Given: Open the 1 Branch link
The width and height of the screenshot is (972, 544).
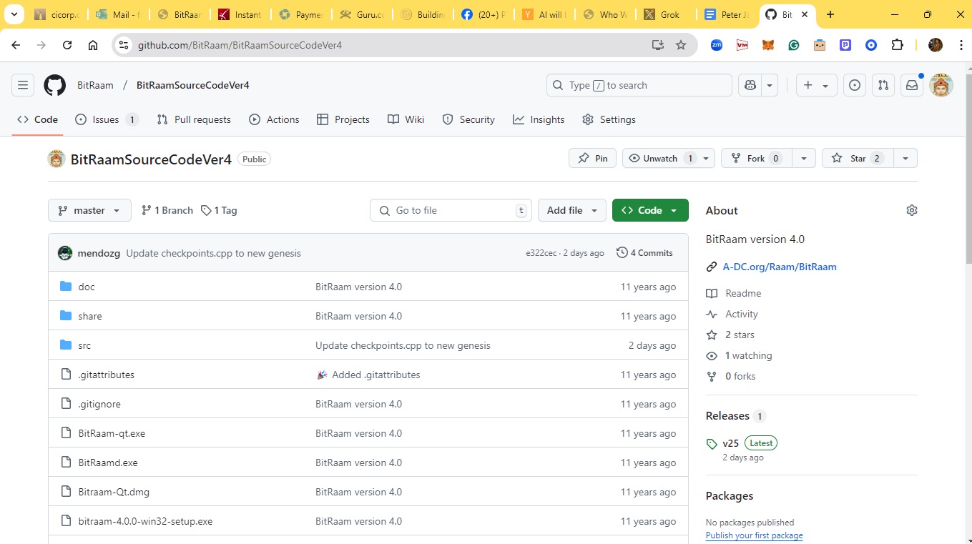Looking at the screenshot, I should point(167,210).
